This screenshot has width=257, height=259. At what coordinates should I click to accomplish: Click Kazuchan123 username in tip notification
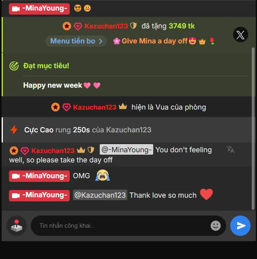pyautogui.click(x=106, y=26)
